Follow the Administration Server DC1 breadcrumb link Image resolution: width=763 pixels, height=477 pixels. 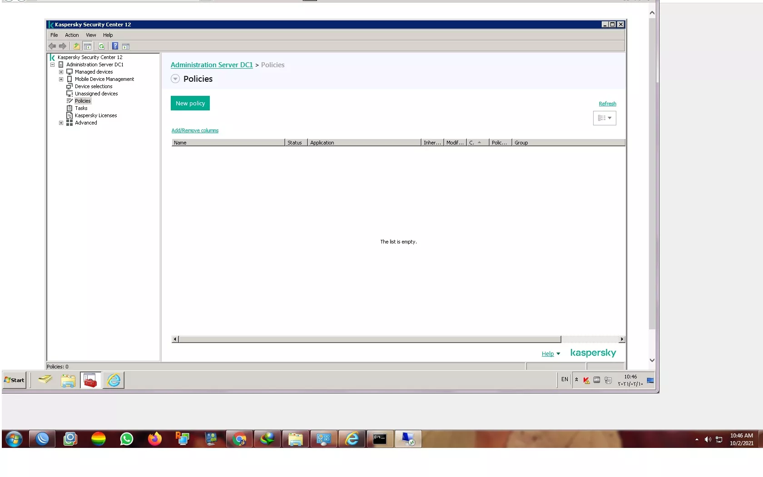tap(212, 65)
